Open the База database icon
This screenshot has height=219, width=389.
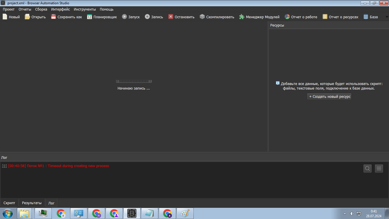pyautogui.click(x=366, y=17)
